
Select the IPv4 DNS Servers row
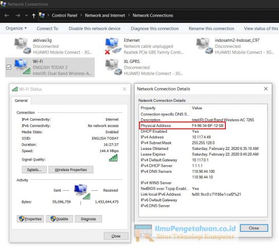point(203,172)
